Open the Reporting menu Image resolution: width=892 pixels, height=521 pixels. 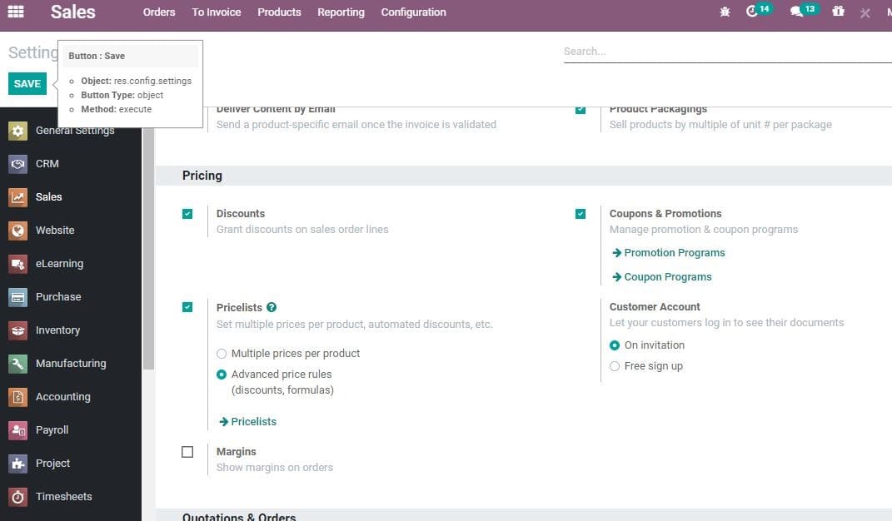pyautogui.click(x=341, y=12)
